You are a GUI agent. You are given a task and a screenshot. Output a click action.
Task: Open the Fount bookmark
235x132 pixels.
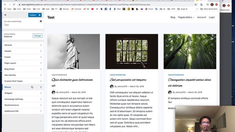coord(149,9)
